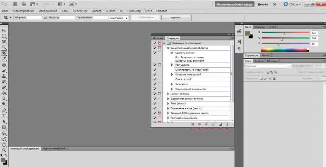
Task: Click the Удалить button
Action: point(176,18)
